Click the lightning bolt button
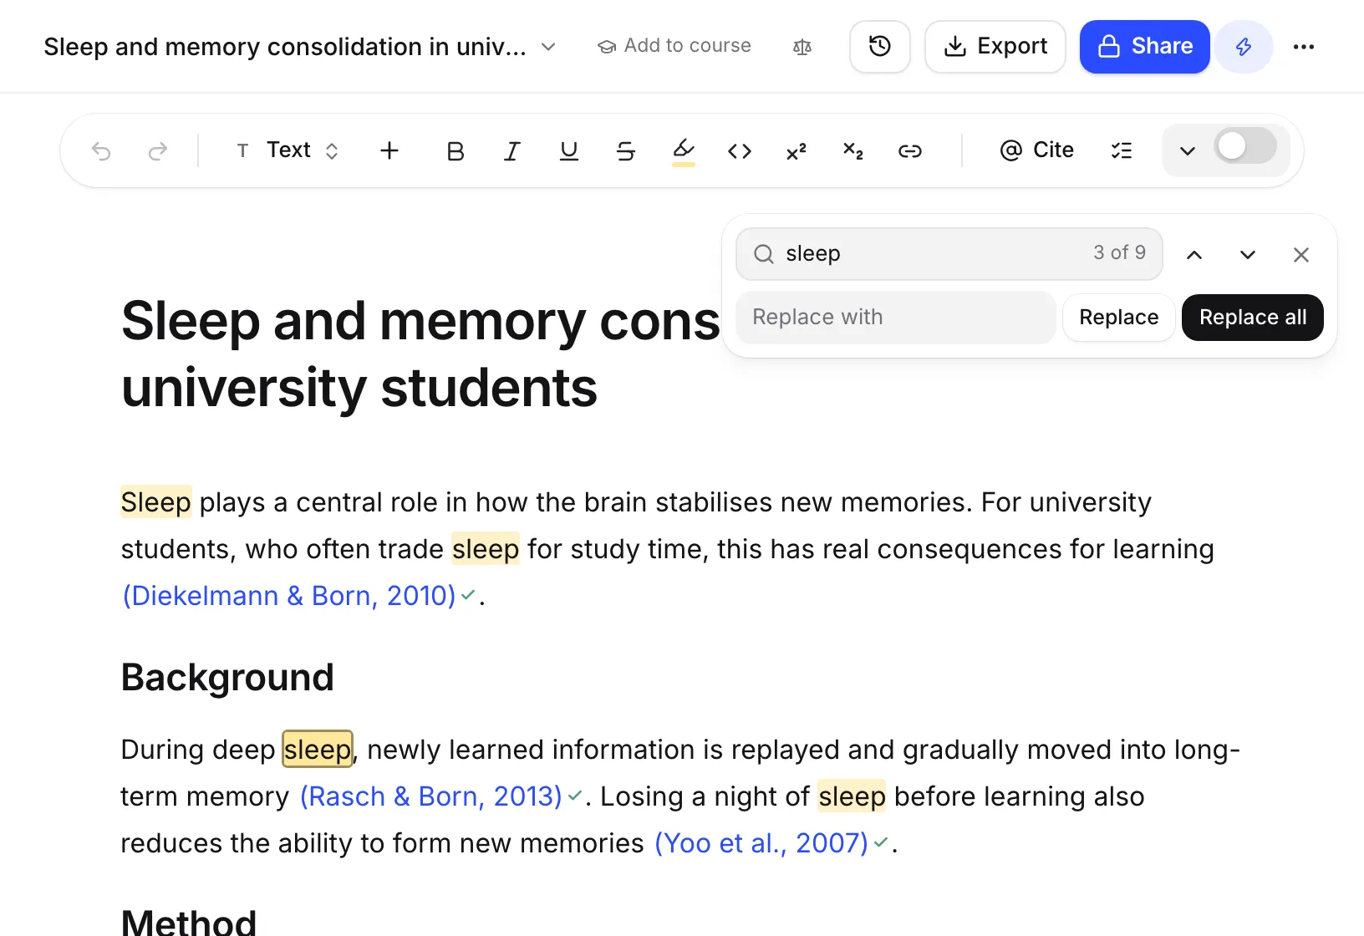1364x936 pixels. coord(1244,47)
